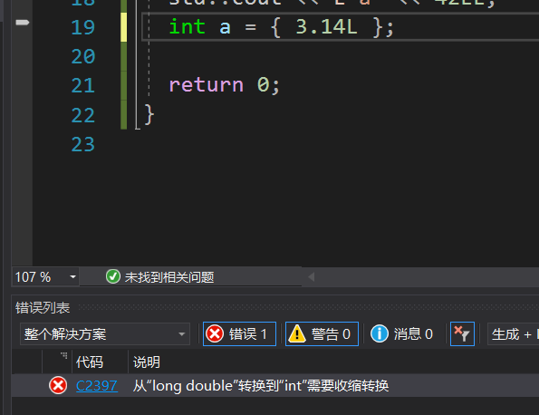This screenshot has width=539, height=415.
Task: Click line number 19 in gutter
Action: [82, 27]
